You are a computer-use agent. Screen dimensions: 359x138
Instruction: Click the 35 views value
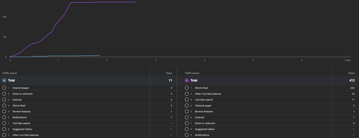tap(353, 94)
